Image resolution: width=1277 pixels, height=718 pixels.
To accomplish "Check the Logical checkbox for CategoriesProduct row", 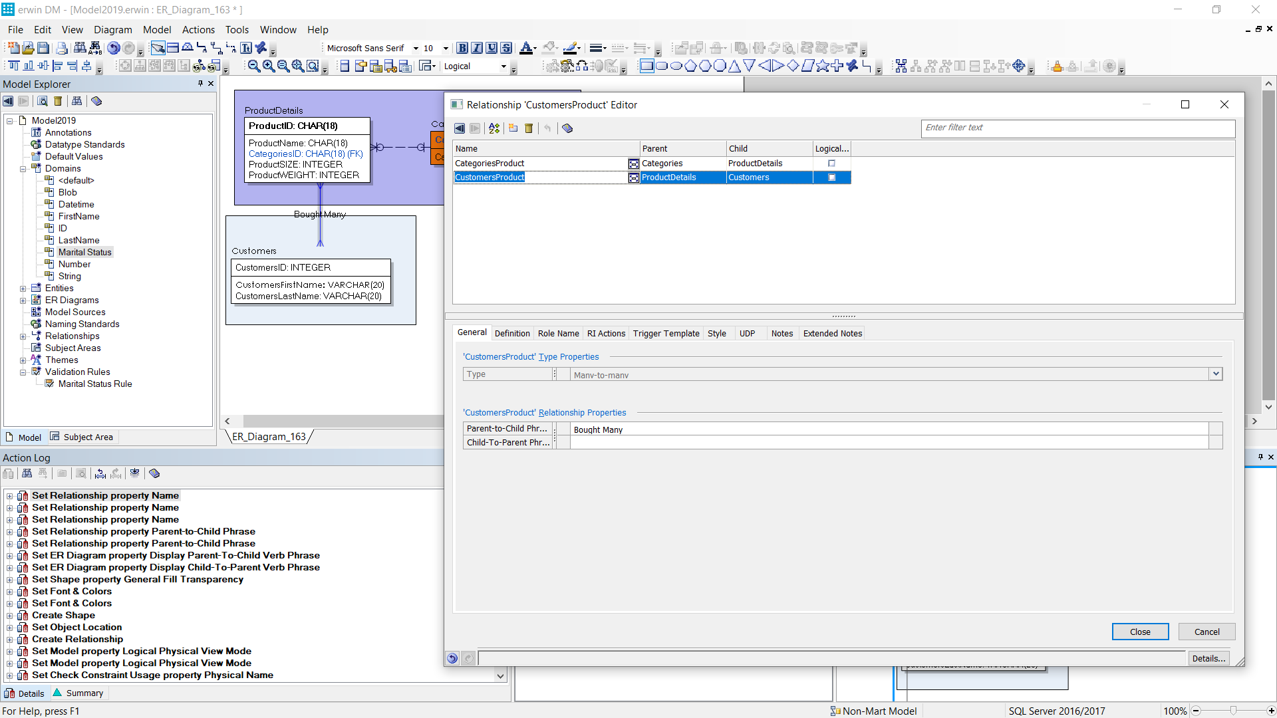I will [832, 163].
